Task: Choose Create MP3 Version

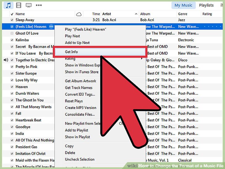Action: tap(81, 108)
